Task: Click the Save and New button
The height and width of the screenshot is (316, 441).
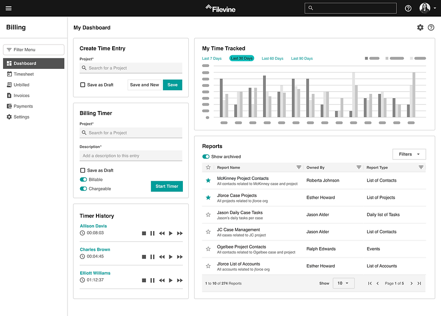Action: pos(145,85)
